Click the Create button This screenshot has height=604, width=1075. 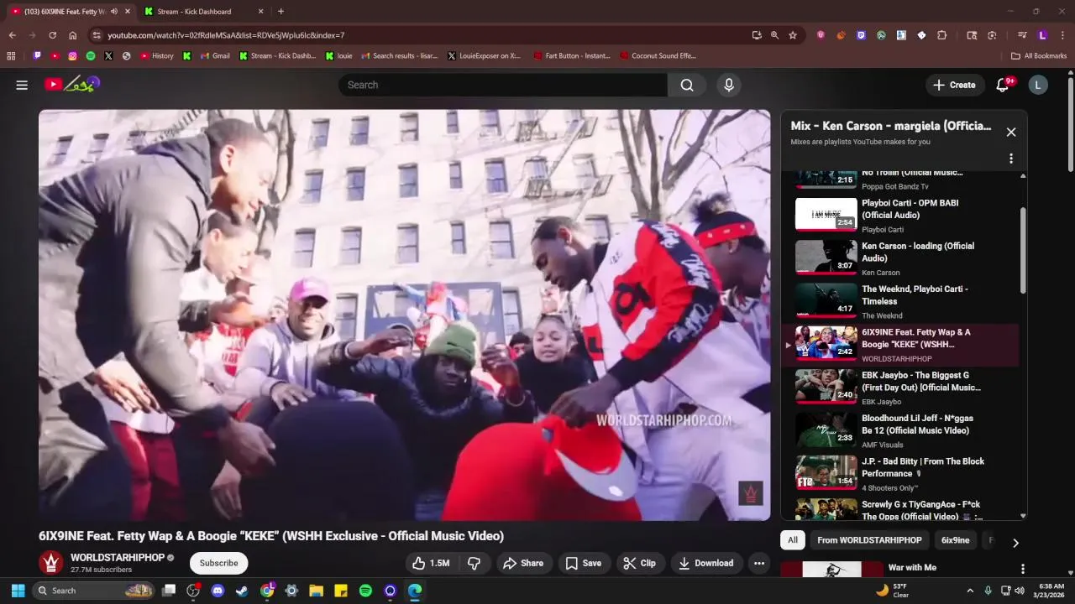[x=955, y=85]
